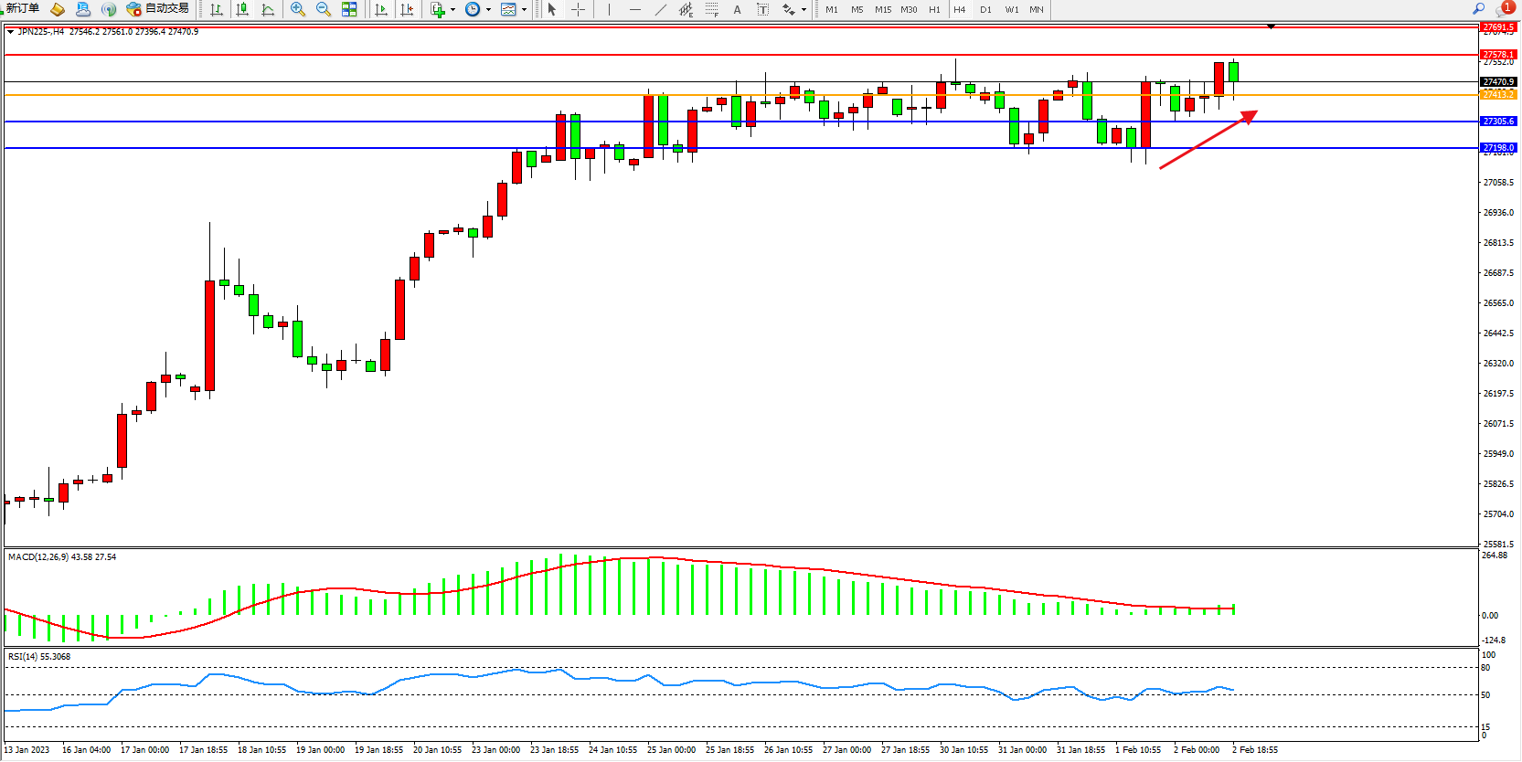Screen dimensions: 1522x762
Task: Open the search magnifier at top right
Action: pyautogui.click(x=1478, y=9)
